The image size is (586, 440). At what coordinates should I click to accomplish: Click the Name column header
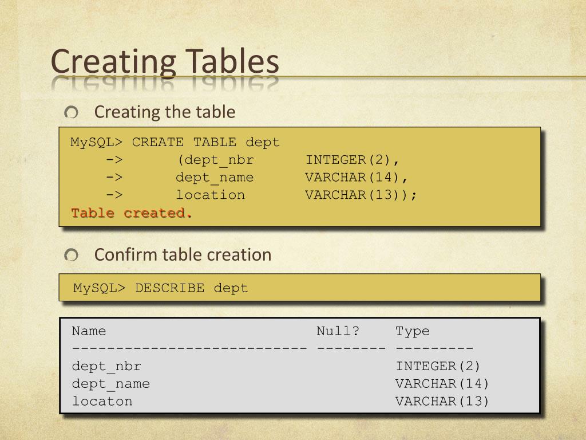click(89, 331)
